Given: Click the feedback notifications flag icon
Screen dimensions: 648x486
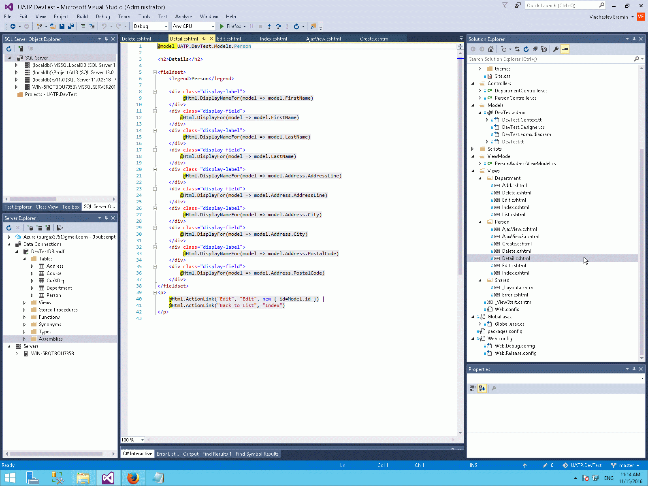Looking at the screenshot, I should (x=505, y=6).
